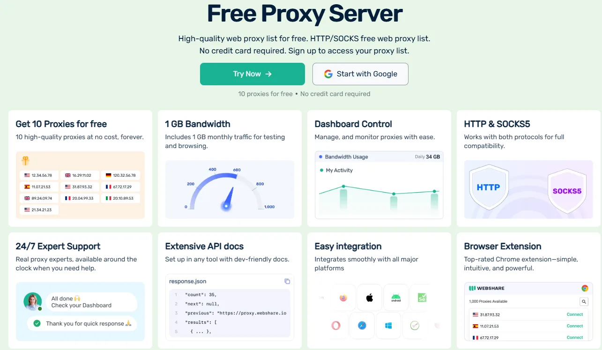Click the US flag beside 12.34.56.78

(x=27, y=175)
